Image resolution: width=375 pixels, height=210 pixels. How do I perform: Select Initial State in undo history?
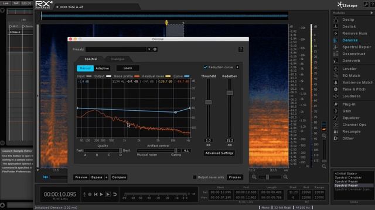(x=346, y=174)
